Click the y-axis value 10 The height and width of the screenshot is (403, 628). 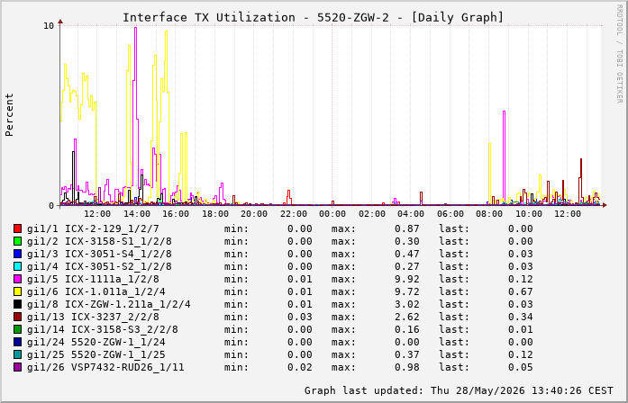(49, 26)
